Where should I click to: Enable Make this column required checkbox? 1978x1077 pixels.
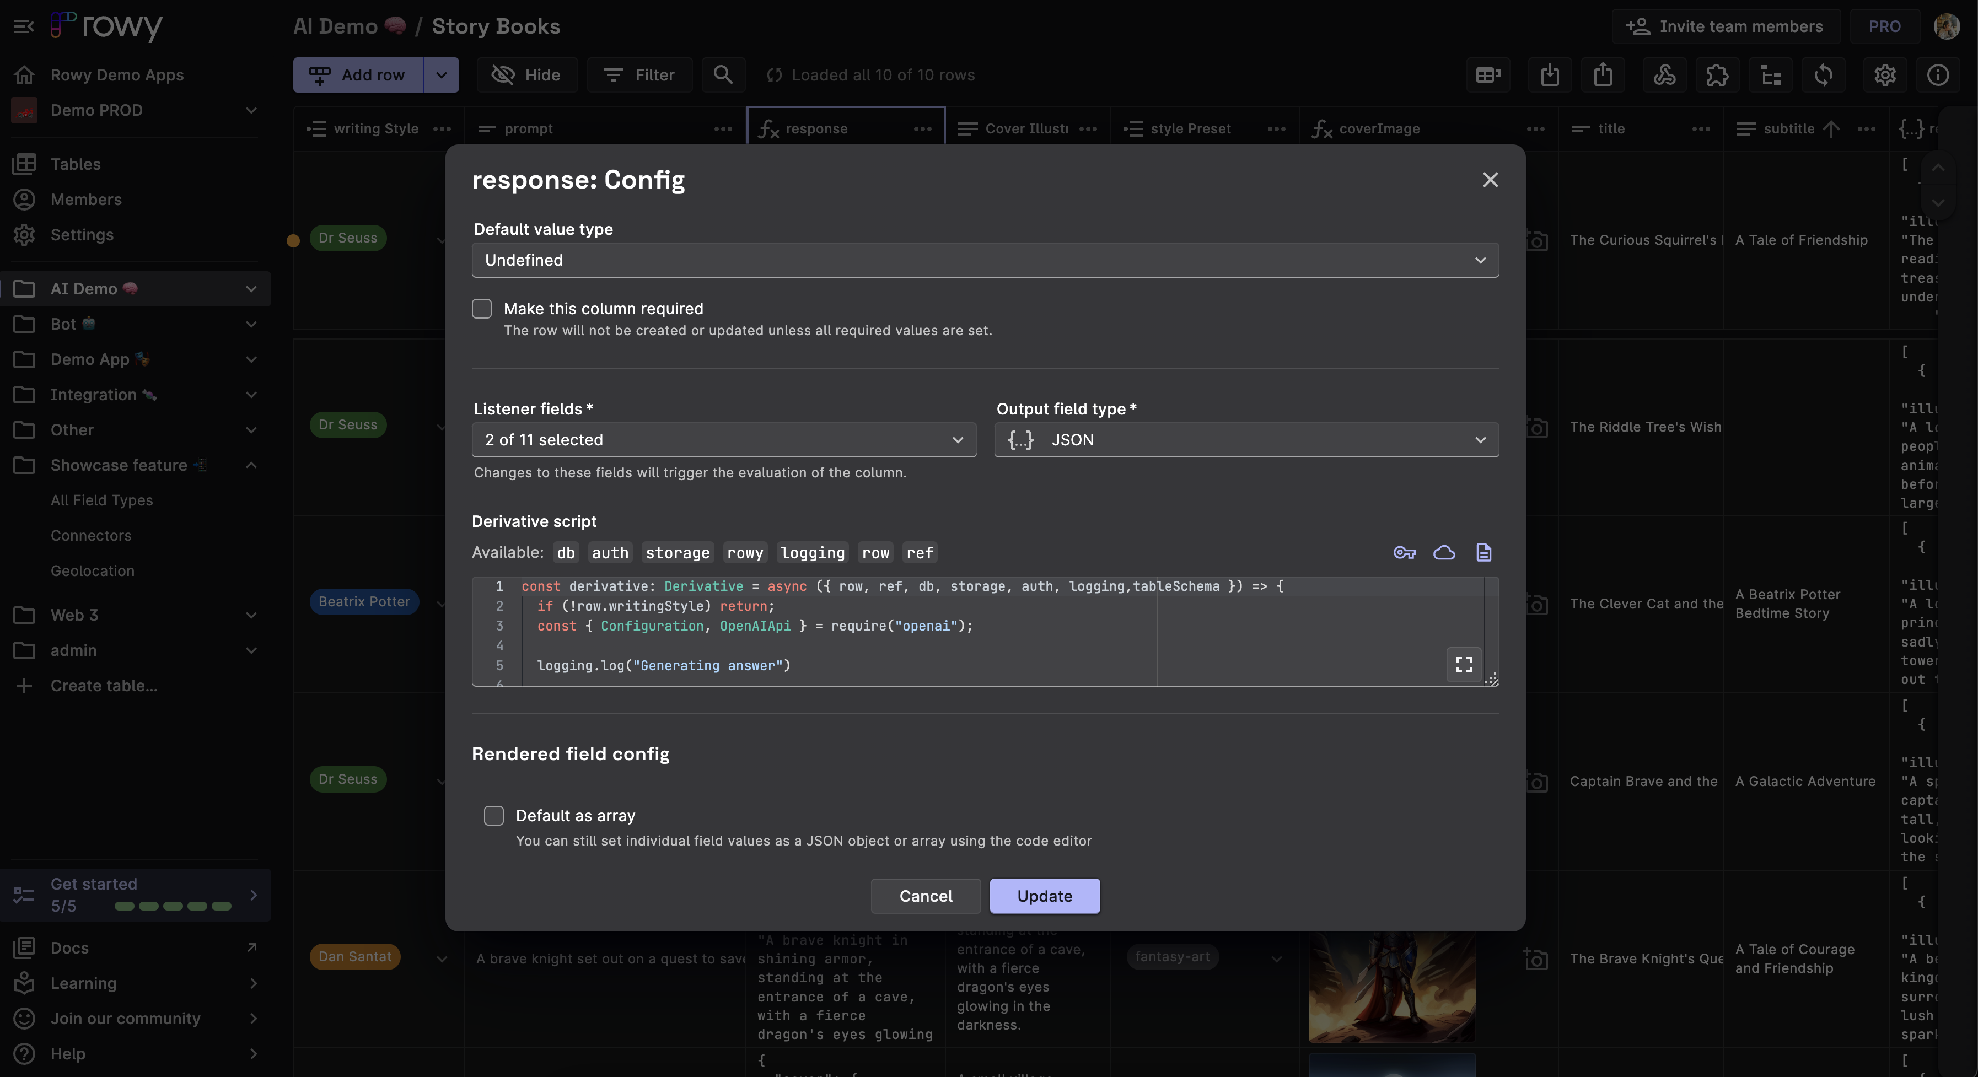click(481, 309)
